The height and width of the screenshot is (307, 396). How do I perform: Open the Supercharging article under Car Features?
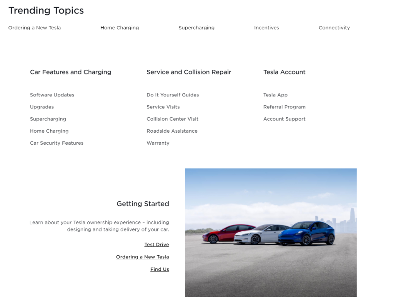(48, 119)
